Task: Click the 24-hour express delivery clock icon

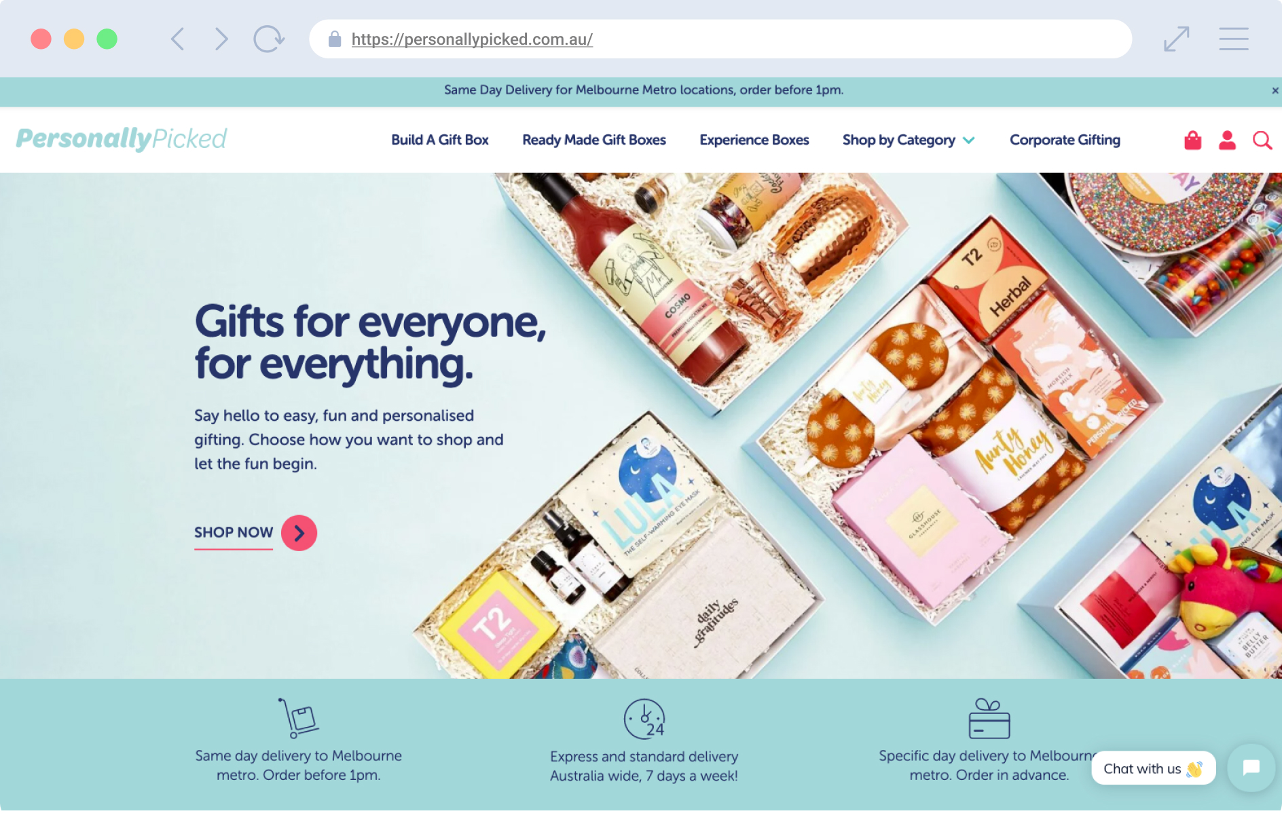Action: click(644, 719)
